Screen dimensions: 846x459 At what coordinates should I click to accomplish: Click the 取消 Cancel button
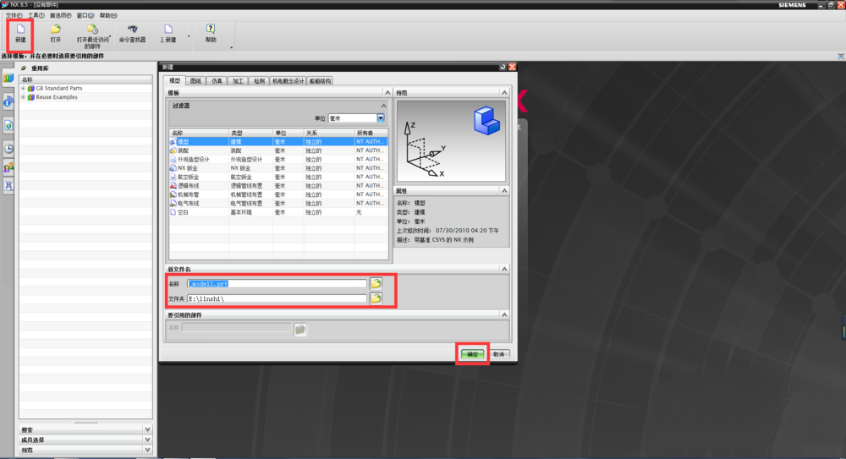[499, 354]
